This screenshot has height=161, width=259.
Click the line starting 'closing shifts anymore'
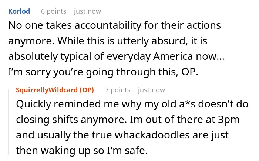click(x=128, y=120)
